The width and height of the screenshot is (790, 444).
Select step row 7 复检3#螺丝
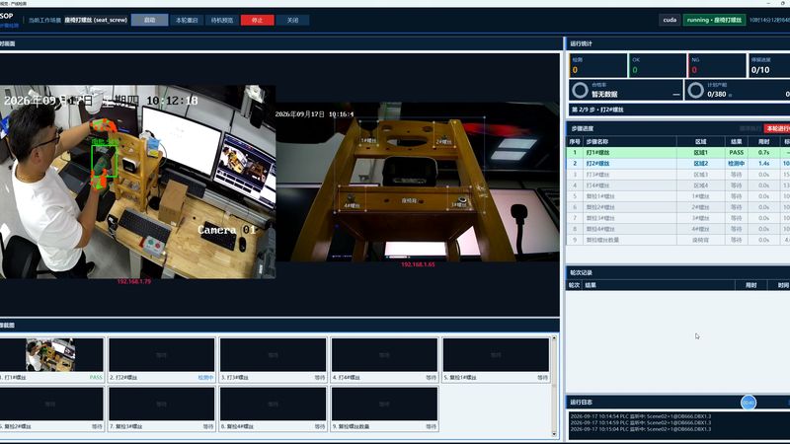click(x=678, y=218)
